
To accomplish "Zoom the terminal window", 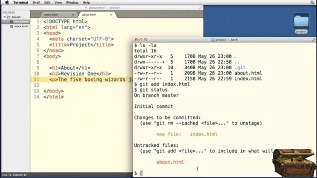I will coord(145,40).
